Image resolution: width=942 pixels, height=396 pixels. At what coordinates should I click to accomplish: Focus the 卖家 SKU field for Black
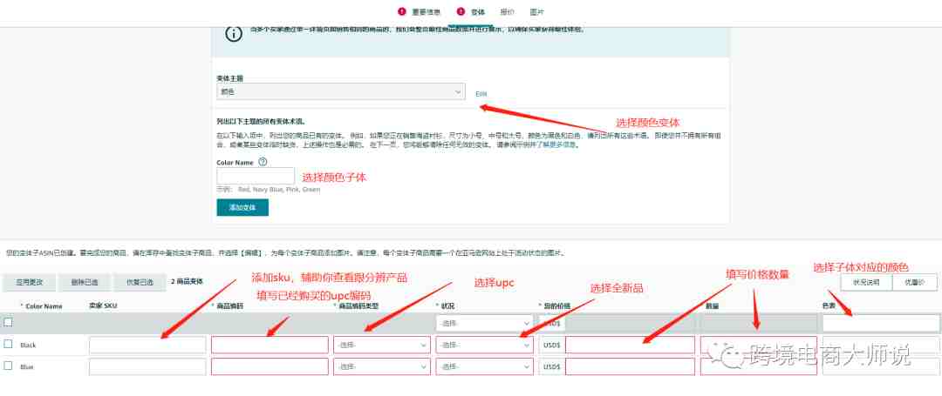pyautogui.click(x=147, y=345)
